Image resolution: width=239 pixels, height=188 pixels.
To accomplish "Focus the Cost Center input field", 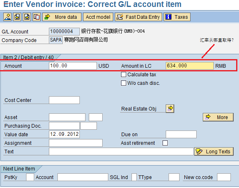I will pyautogui.click(x=64, y=100).
